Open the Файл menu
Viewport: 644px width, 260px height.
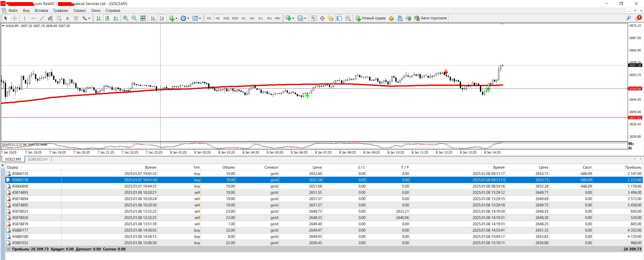(13, 11)
